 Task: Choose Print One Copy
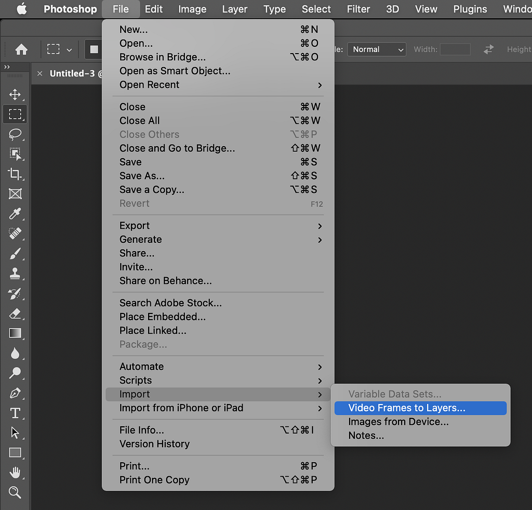point(218,480)
